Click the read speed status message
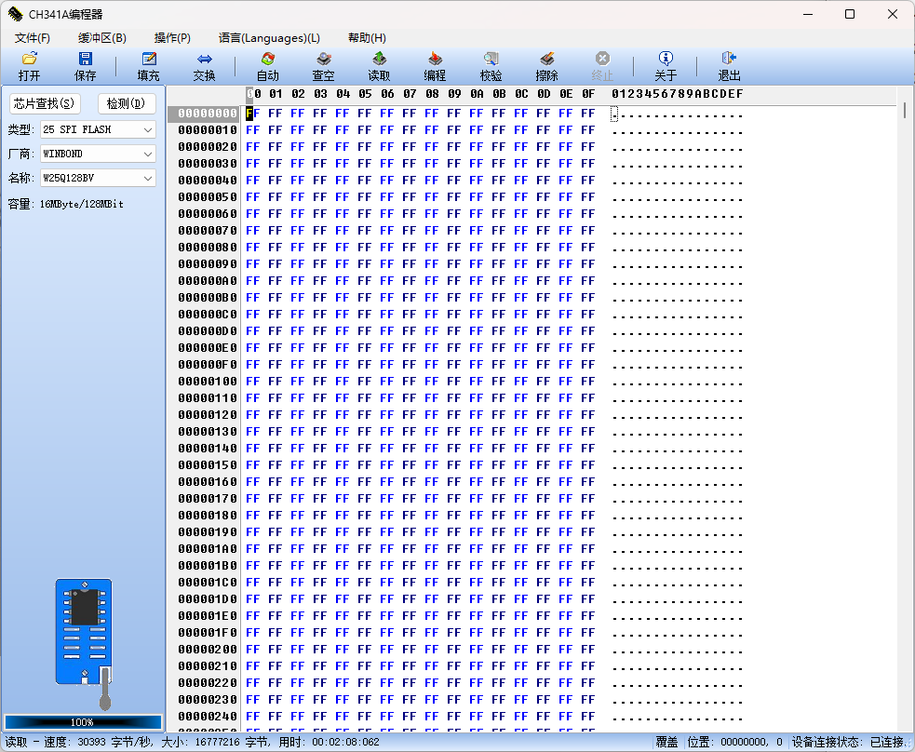The width and height of the screenshot is (915, 752). click(193, 742)
